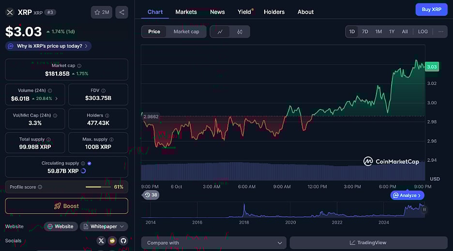Click the history events badge 38
The height and width of the screenshot is (251, 453).
tap(151, 195)
